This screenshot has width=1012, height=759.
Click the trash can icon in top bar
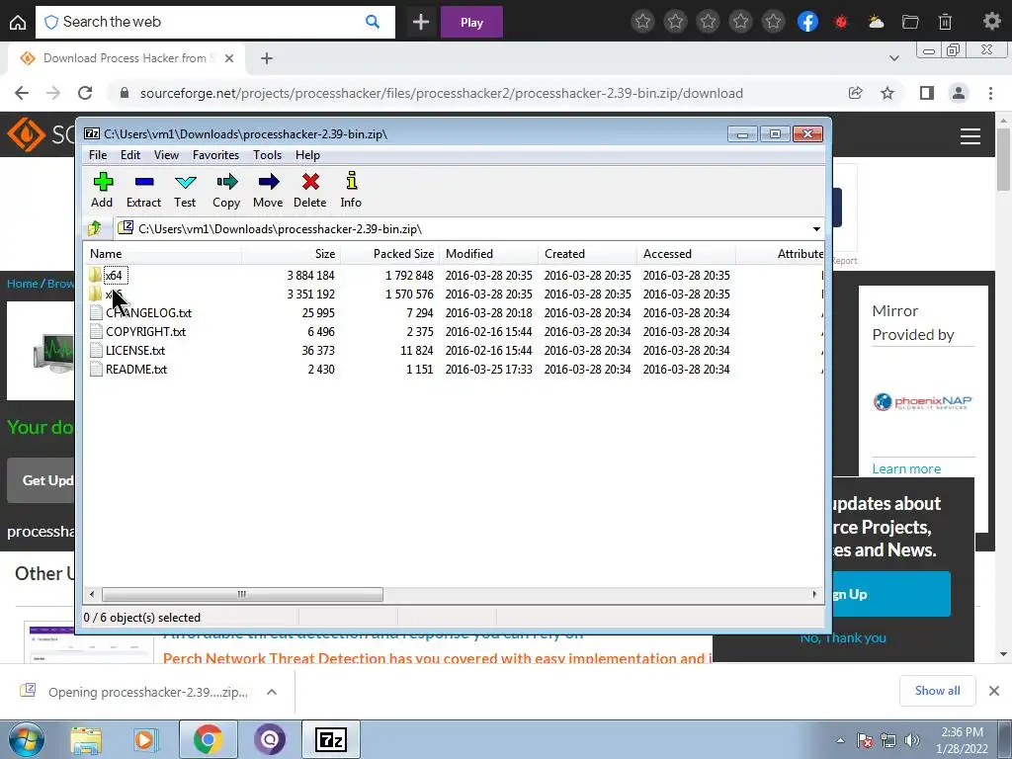pyautogui.click(x=945, y=22)
